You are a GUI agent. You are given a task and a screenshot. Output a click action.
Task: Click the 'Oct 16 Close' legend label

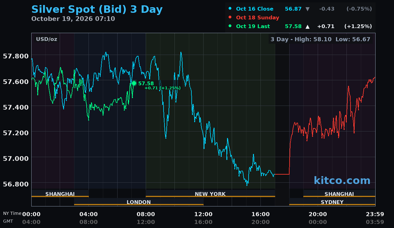pos(255,9)
